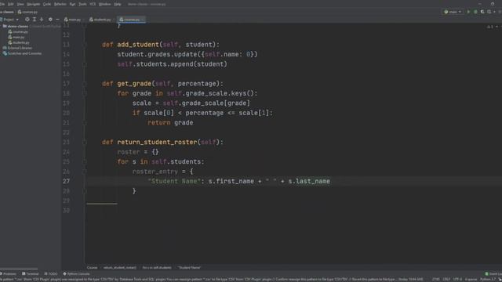Open the Terminal tool window
The width and height of the screenshot is (502, 282).
click(31, 273)
